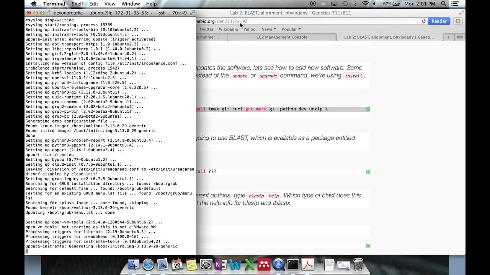Show Safari downloads
The width and height of the screenshot is (490, 275).
[x=458, y=21]
